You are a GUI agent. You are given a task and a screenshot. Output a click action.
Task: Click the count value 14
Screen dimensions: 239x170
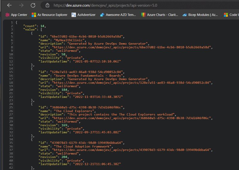[42, 26]
